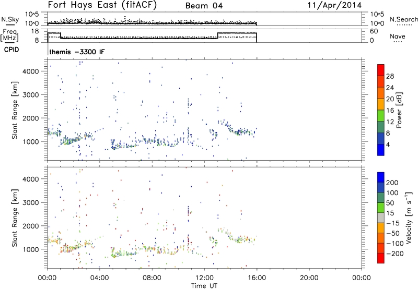Click the 3000 tick of the velocity panel
This screenshot has height=289, width=418.
point(31,202)
